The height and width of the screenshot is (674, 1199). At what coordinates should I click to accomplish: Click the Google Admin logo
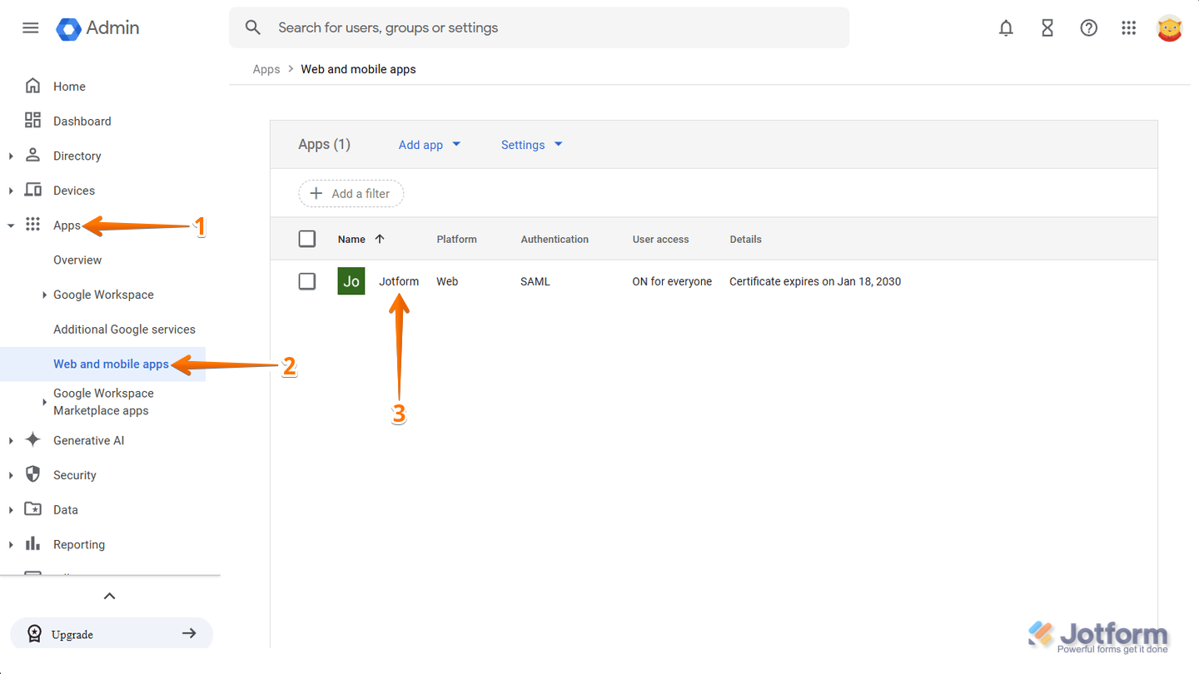[x=98, y=28]
